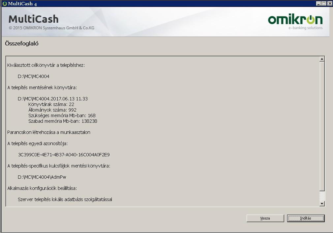Click "Parancsikon létrehozása a munkaasztalon" line
Screen dimensions: 333x233
[49, 132]
